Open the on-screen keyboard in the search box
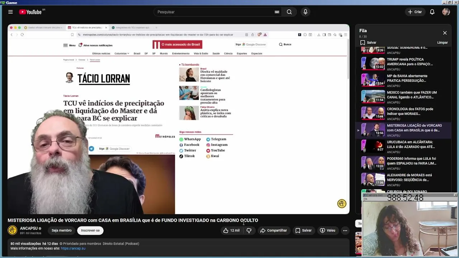 click(277, 12)
